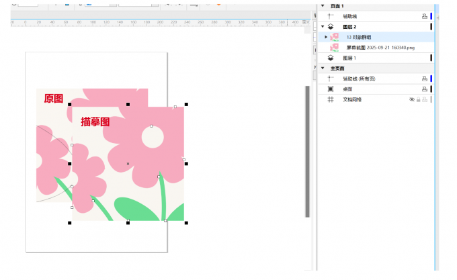Image resolution: width=457 pixels, height=280 pixels.
Task: Click the guides icon beside 辅助线 (所有页)
Action: (330, 79)
